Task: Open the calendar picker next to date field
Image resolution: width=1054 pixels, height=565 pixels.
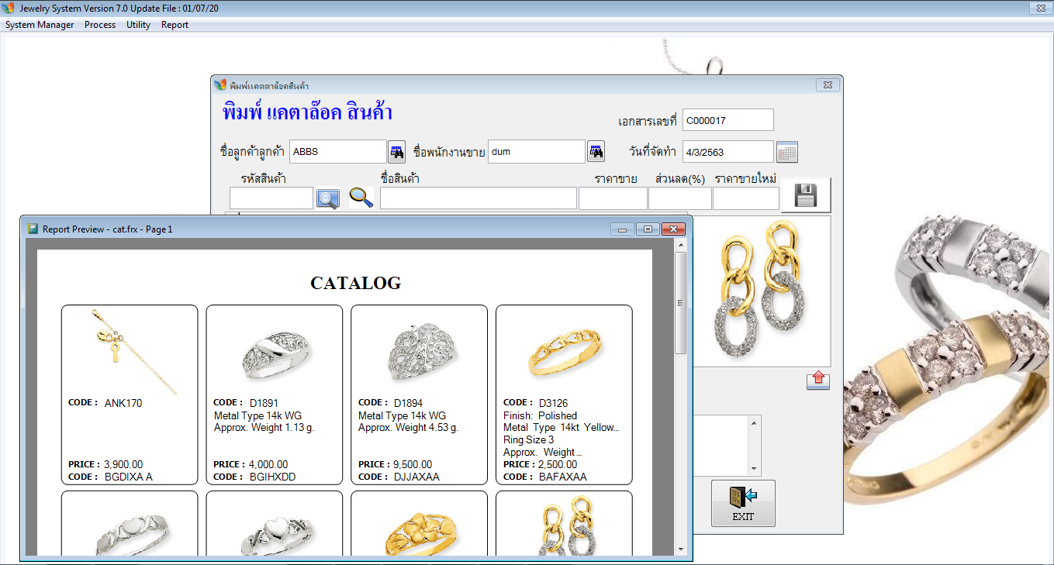Action: [x=787, y=152]
